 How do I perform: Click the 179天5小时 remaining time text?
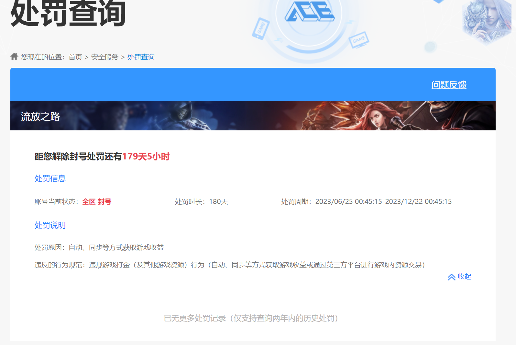tap(146, 157)
